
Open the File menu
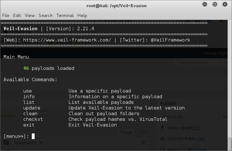coord(6,15)
